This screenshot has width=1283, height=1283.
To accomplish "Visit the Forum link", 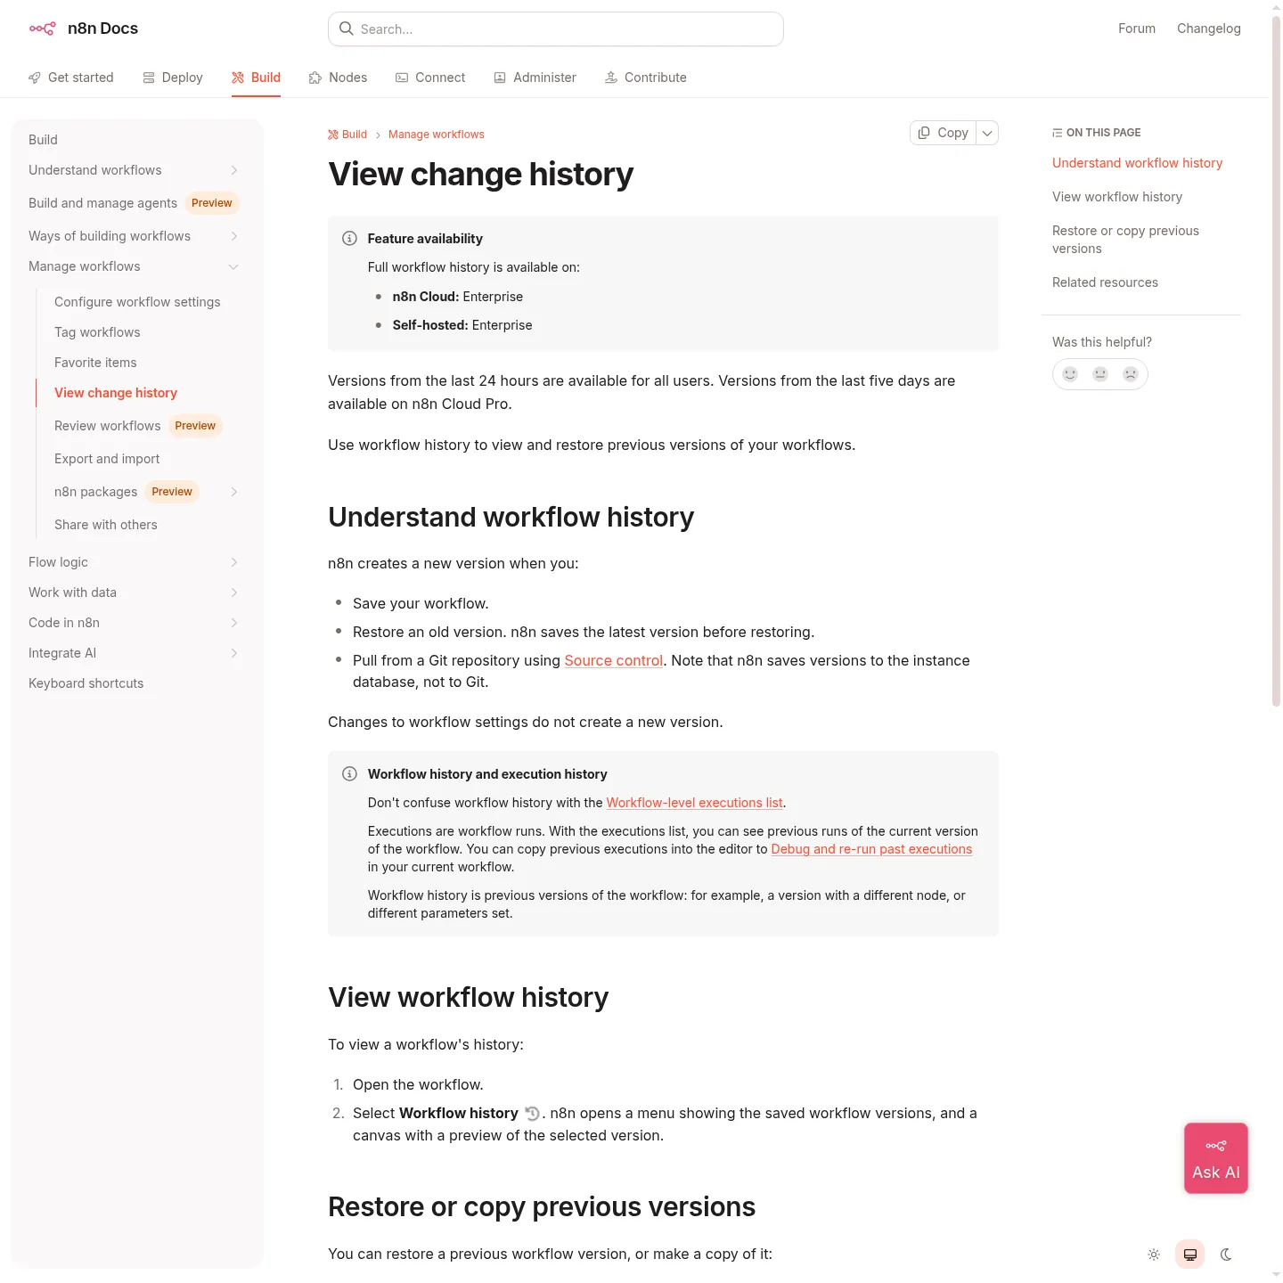I will (x=1137, y=29).
